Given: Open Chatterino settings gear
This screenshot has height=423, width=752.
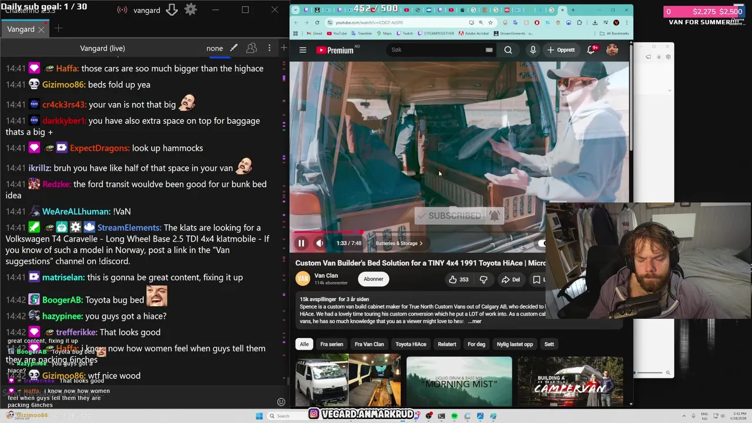Looking at the screenshot, I should [190, 9].
